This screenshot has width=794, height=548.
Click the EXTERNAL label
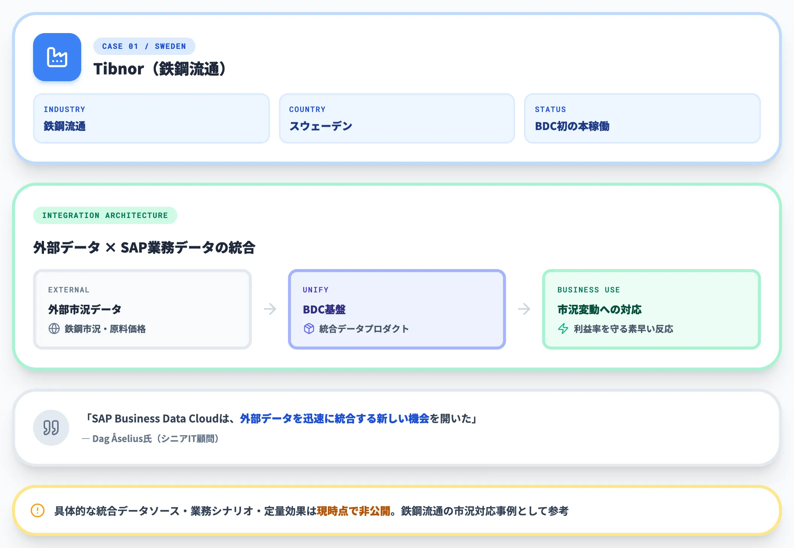(69, 290)
